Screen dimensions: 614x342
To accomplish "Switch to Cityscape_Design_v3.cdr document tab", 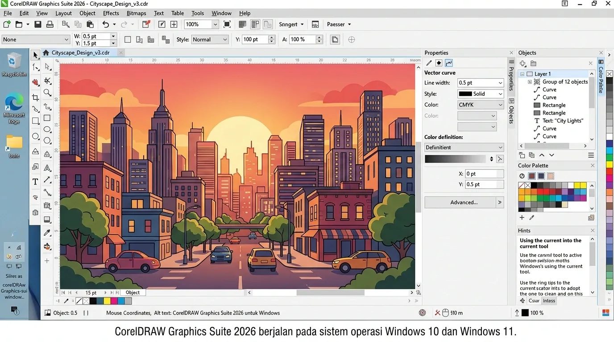I will (x=80, y=53).
